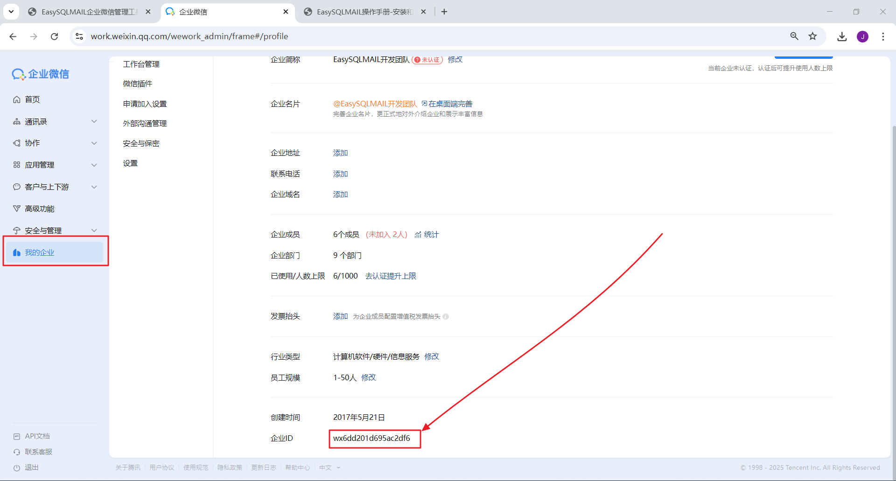Open API文档 from the sidebar bottom
This screenshot has width=896, height=481.
pos(37,436)
